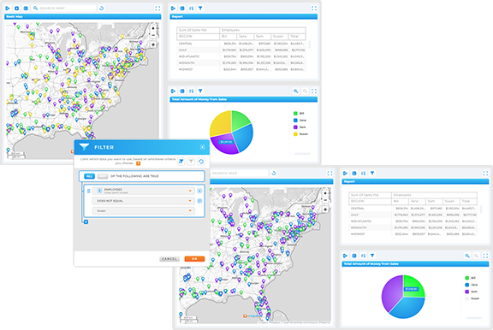The width and height of the screenshot is (493, 330).
Task: Refresh the upper map with the circular arrow icon
Action: pyautogui.click(x=101, y=9)
